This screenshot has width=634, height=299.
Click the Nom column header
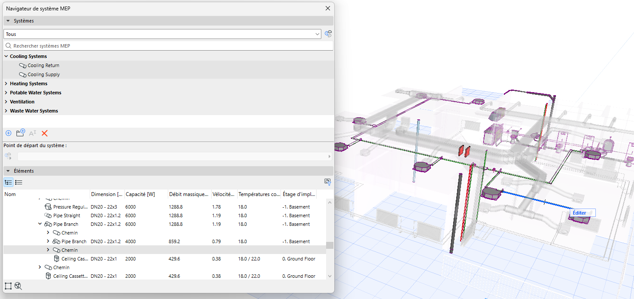[x=46, y=194]
